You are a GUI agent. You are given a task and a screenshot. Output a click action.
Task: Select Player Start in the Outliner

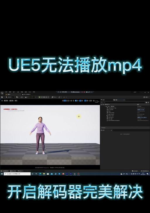111,116
